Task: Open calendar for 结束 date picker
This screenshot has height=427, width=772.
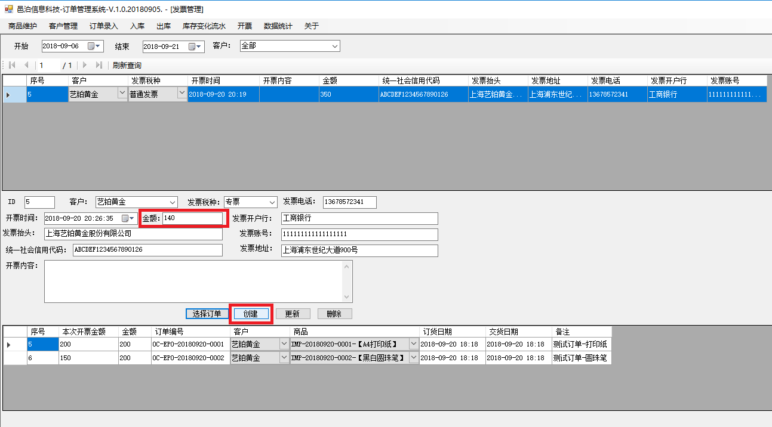Action: pos(195,46)
